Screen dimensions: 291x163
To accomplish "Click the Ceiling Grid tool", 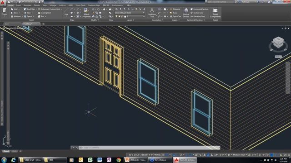I will pos(45,13).
